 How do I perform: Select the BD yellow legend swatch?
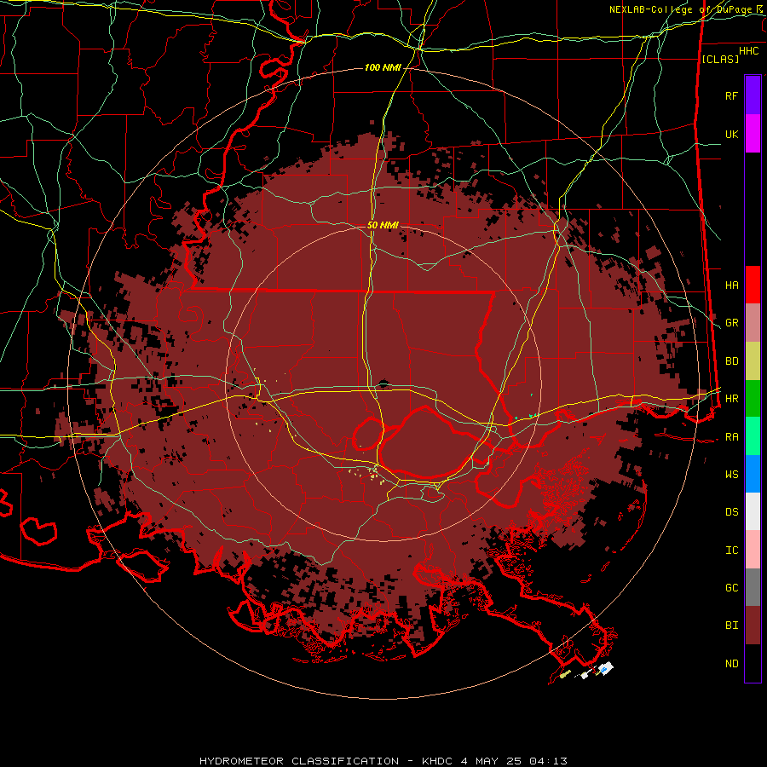pos(753,361)
